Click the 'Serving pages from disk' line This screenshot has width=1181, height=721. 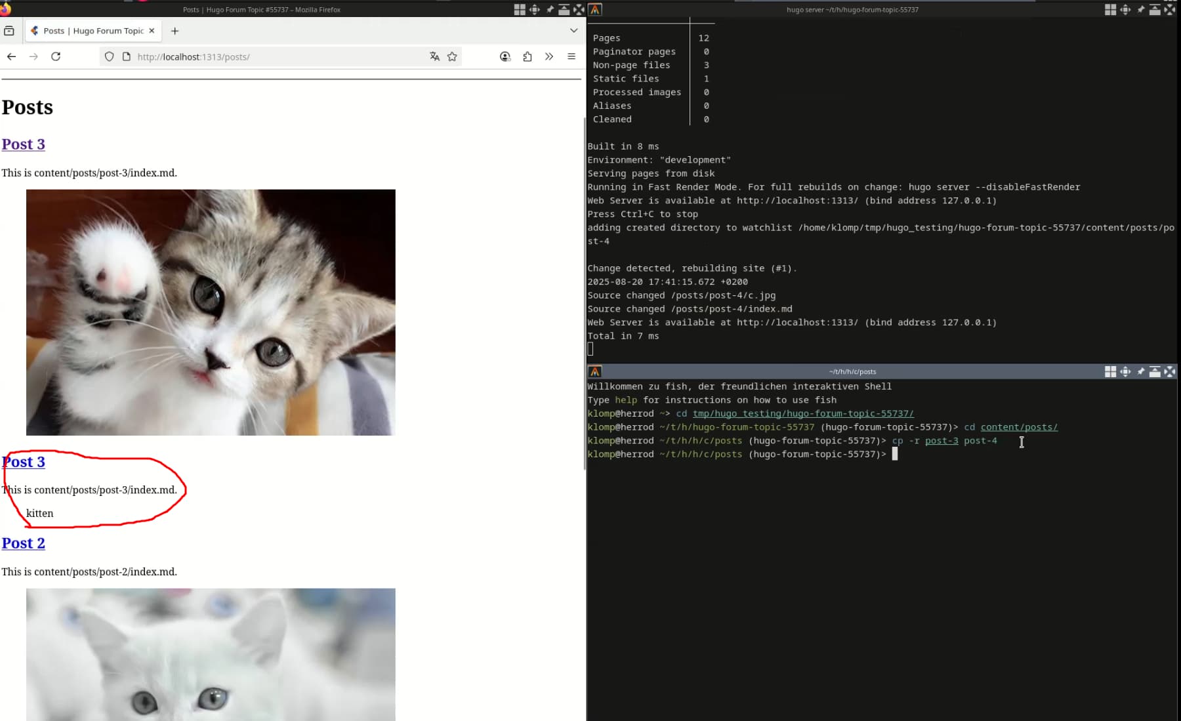pos(652,173)
